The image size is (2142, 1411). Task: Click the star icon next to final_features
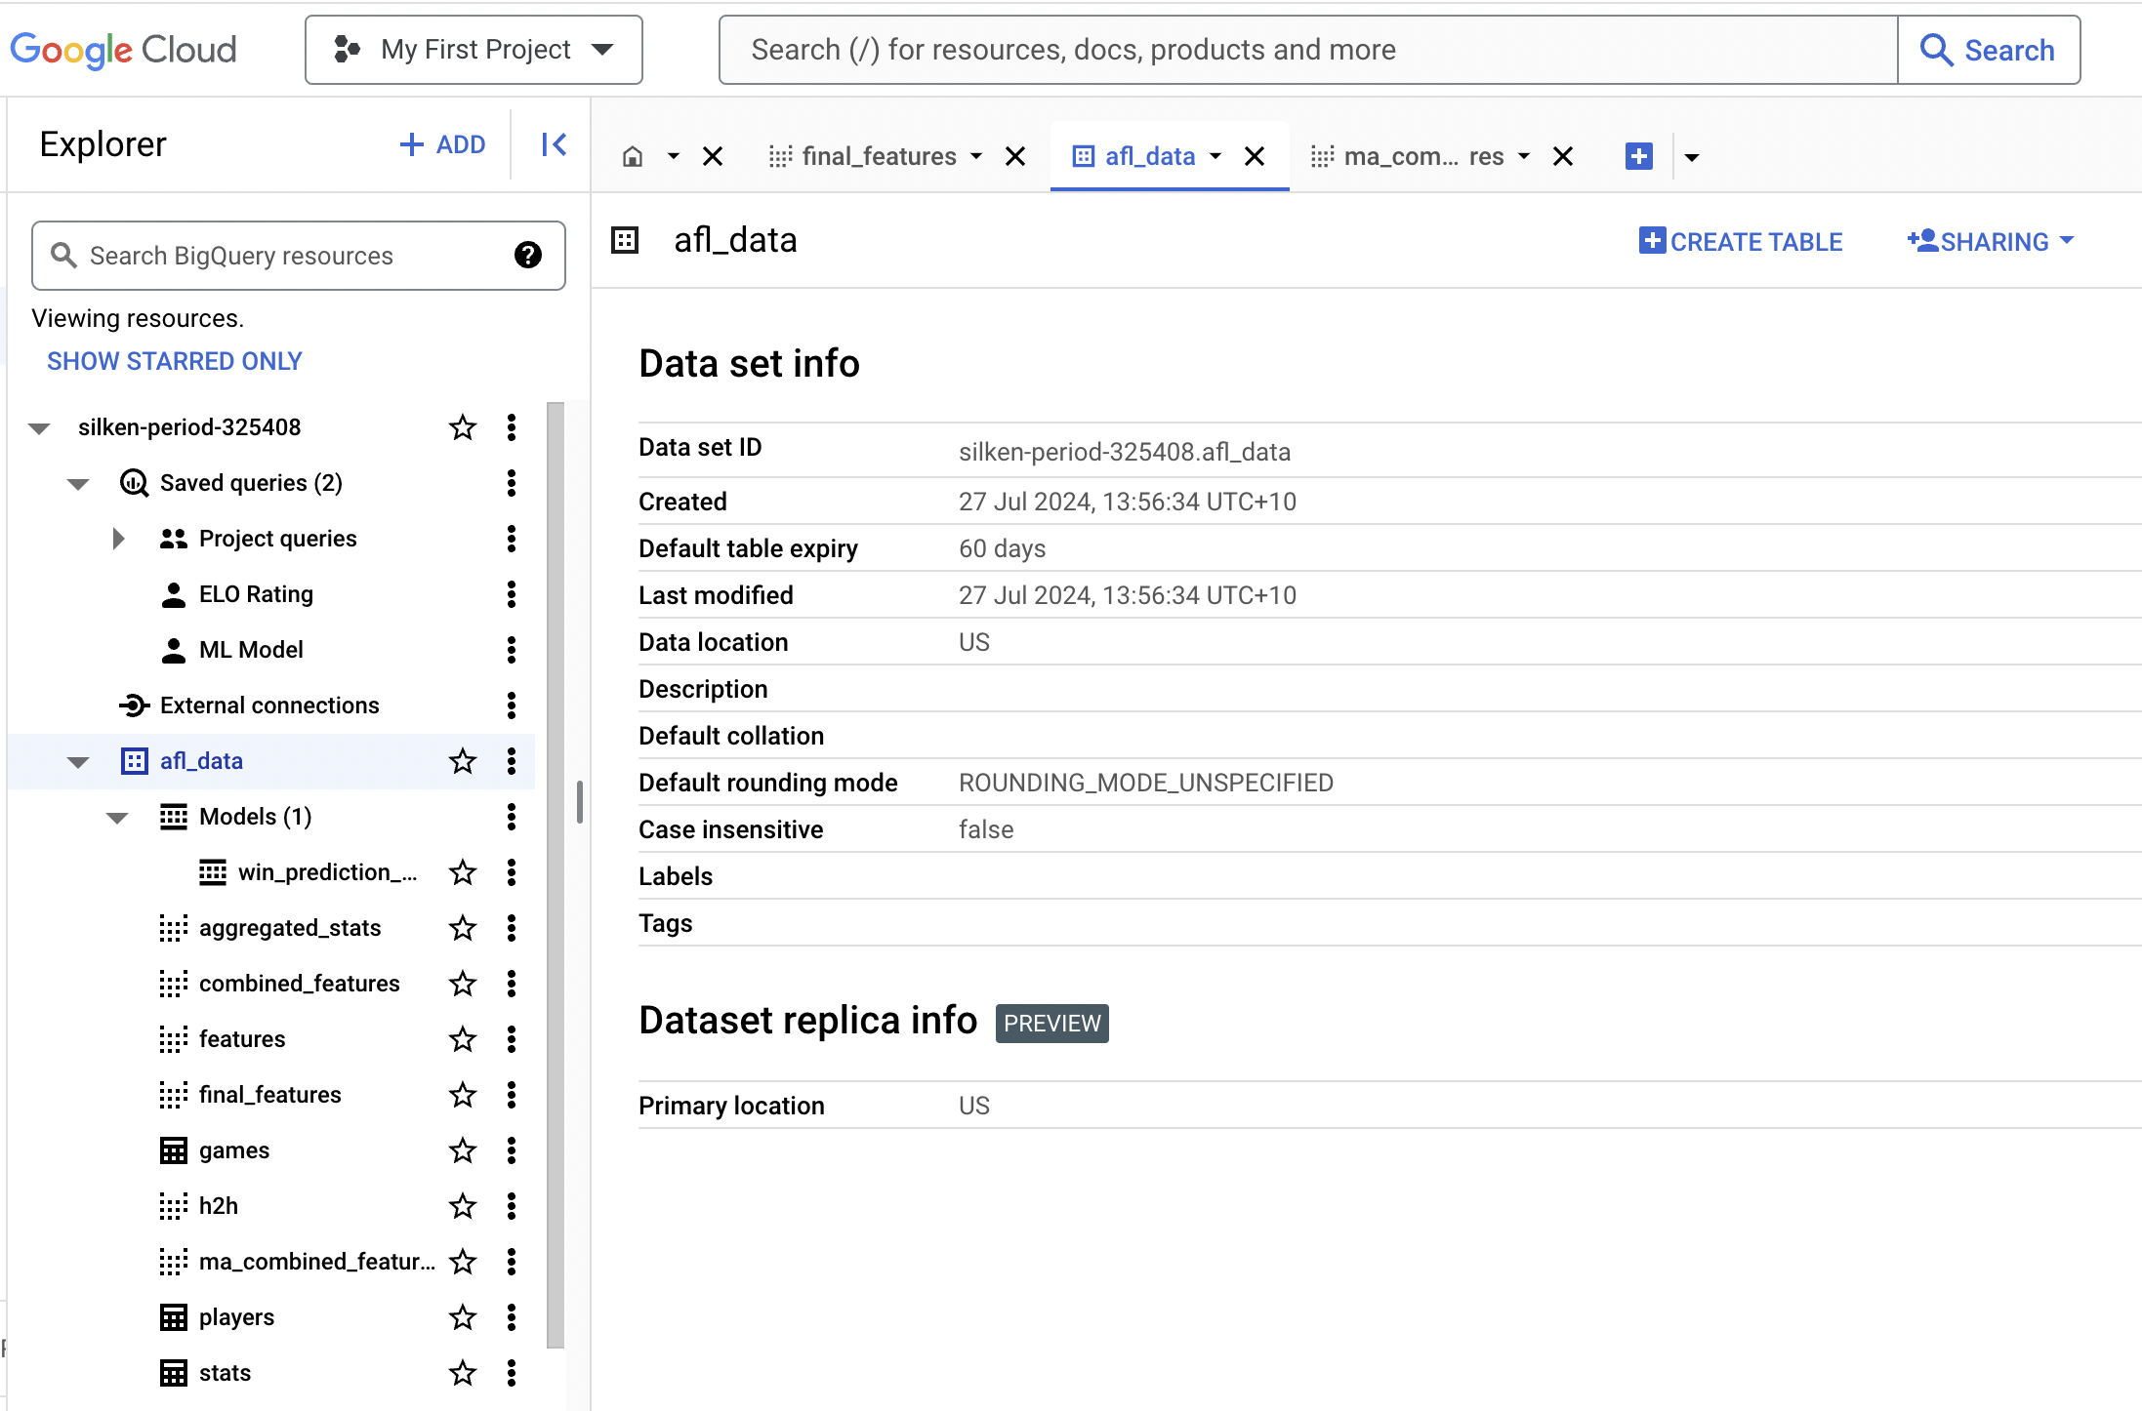point(462,1095)
